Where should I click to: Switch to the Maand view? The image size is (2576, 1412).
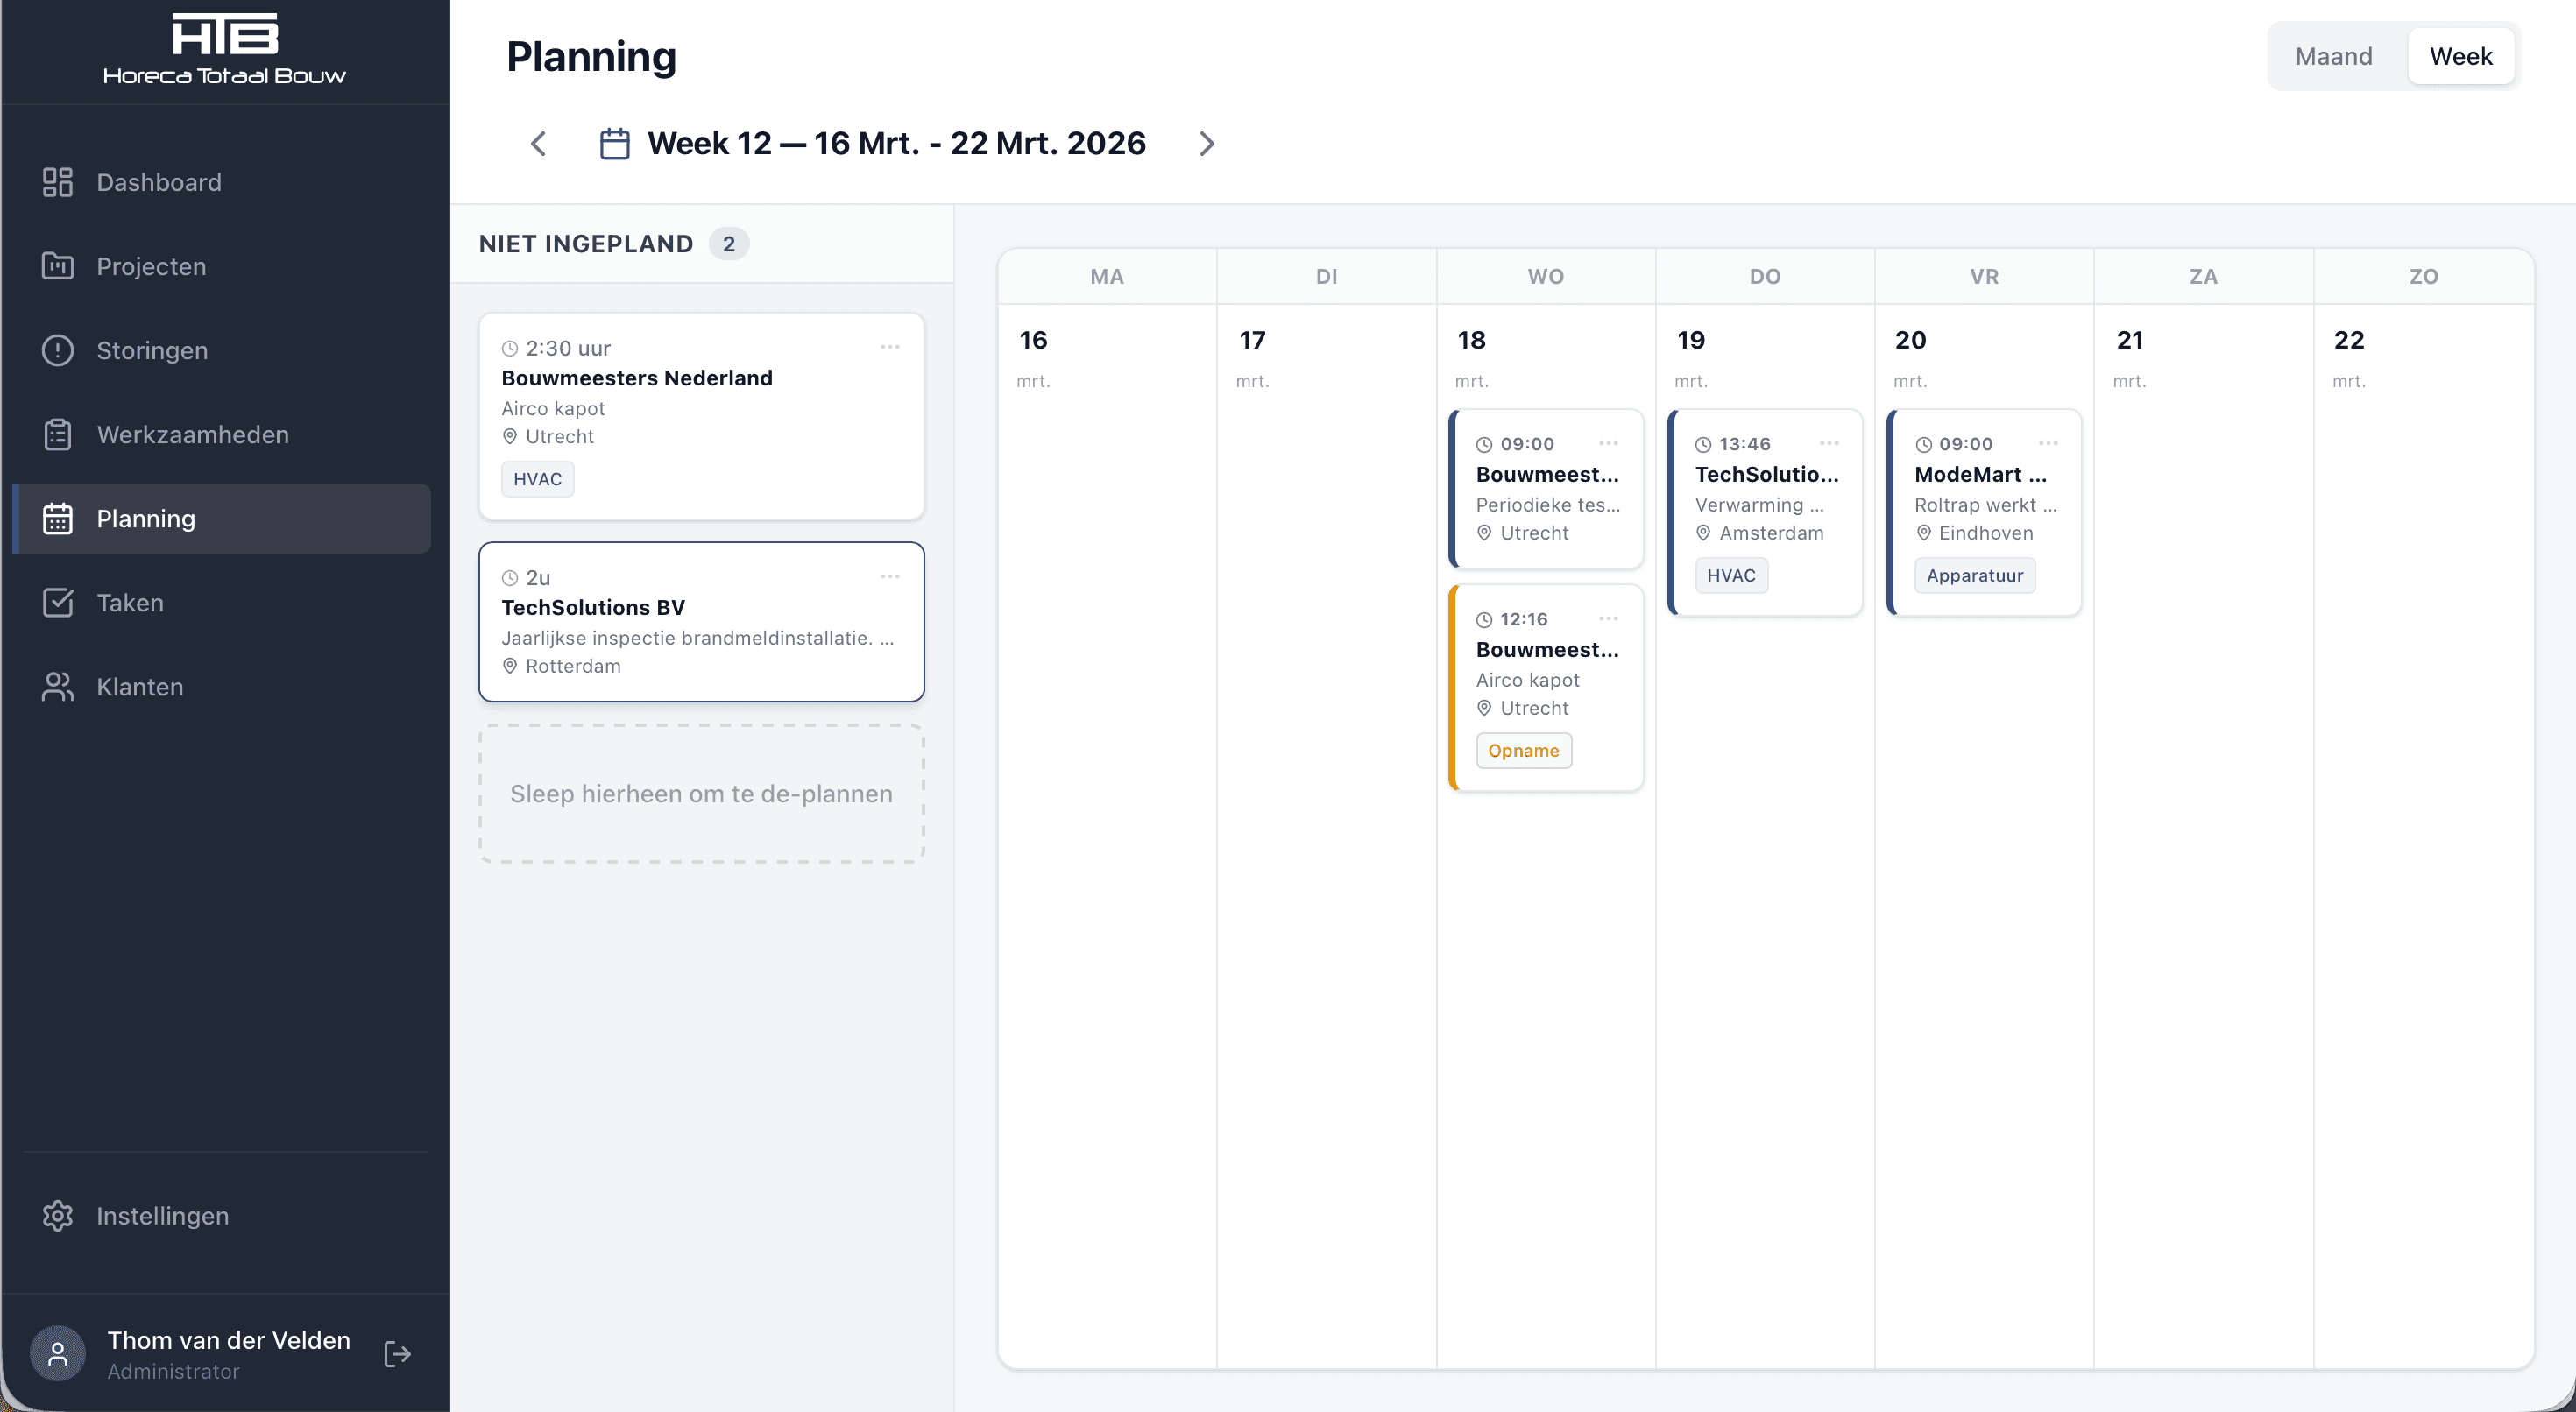click(x=2333, y=56)
